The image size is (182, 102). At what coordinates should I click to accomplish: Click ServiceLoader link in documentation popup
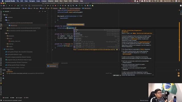click(127, 54)
